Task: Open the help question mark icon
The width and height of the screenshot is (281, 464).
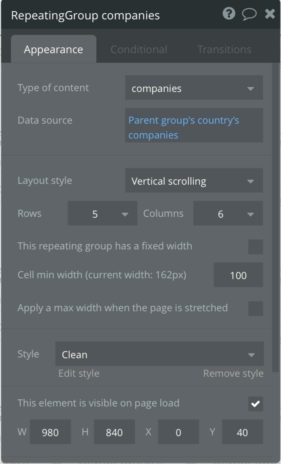Action: click(229, 14)
